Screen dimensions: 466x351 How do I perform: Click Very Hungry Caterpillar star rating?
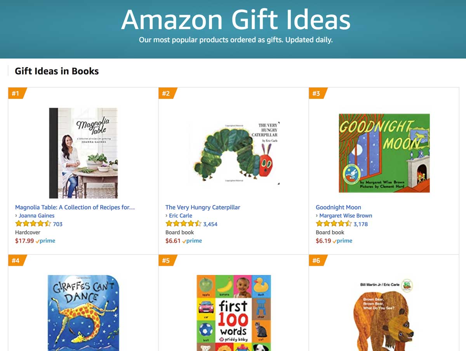tap(183, 224)
